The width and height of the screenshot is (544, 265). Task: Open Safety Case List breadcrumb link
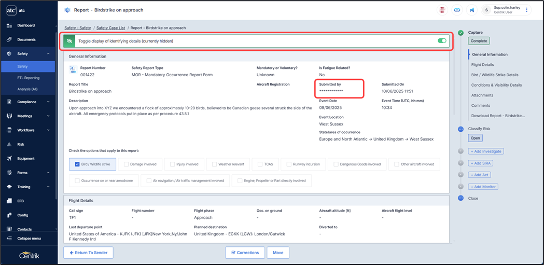110,28
